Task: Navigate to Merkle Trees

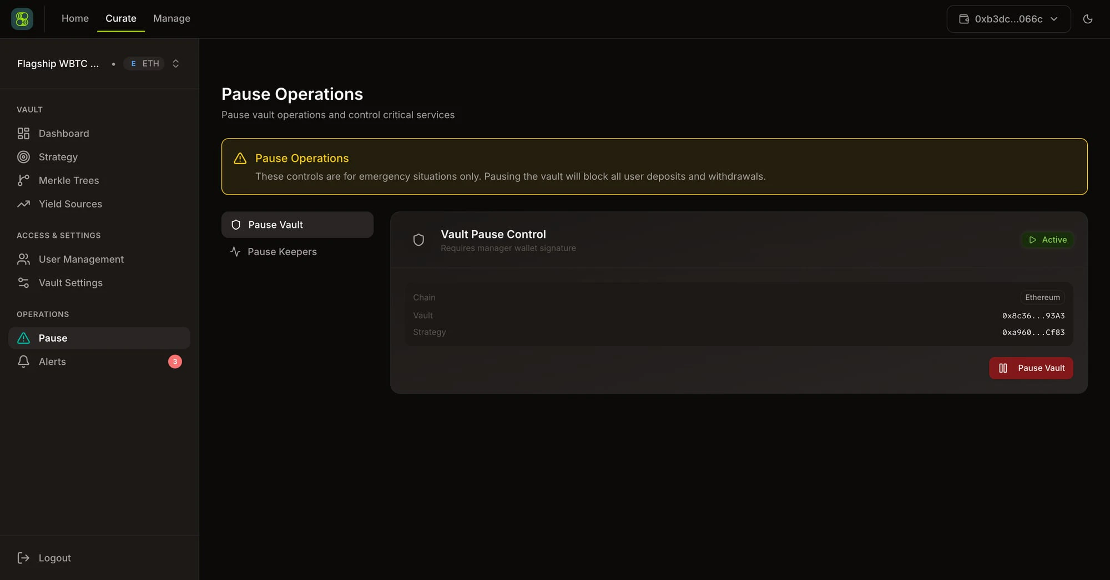Action: point(99,180)
